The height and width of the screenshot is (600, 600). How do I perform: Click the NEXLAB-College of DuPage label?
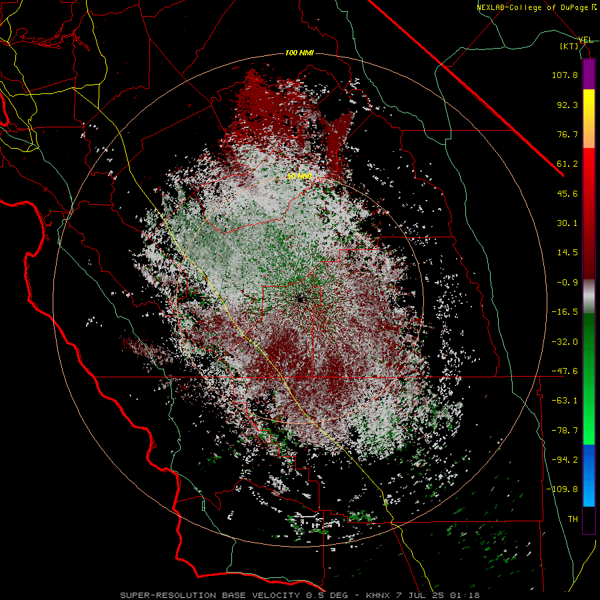pyautogui.click(x=536, y=7)
